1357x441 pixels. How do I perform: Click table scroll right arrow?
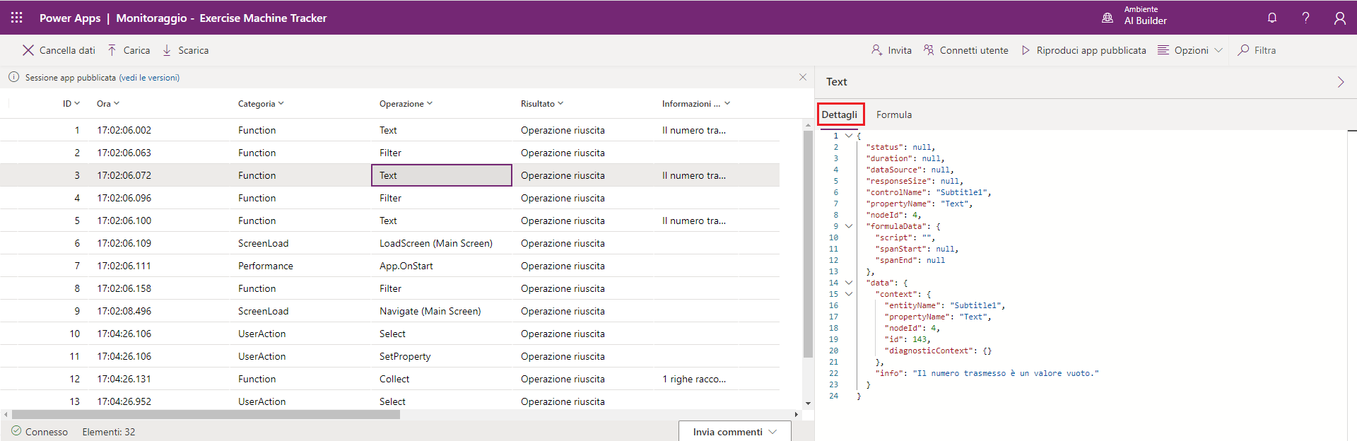pos(797,415)
